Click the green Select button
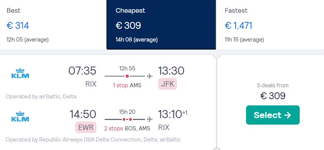 [x=273, y=115]
